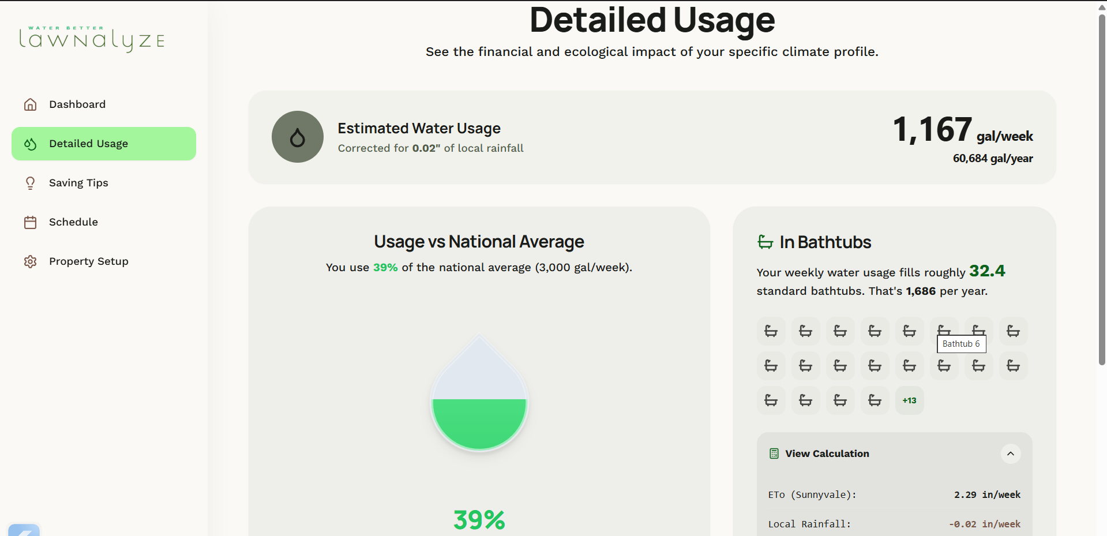Click the 'Local Rainfall:' label
This screenshot has height=536, width=1107.
point(809,524)
